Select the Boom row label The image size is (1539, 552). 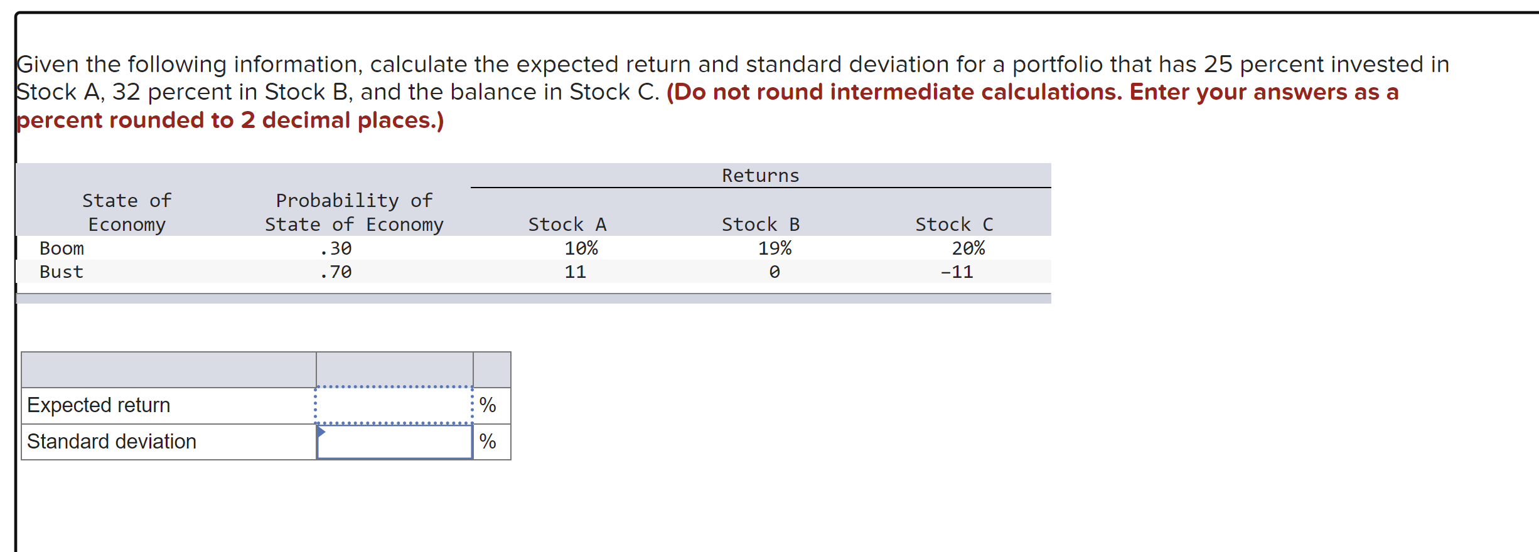pos(62,248)
